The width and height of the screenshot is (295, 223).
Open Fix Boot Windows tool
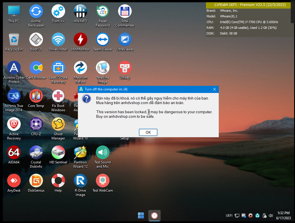point(58,101)
